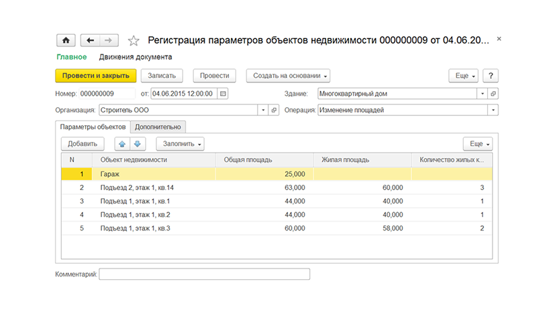Select row Подъезд 1, этаж 1, кв.1
This screenshot has width=557, height=314.
coord(276,201)
